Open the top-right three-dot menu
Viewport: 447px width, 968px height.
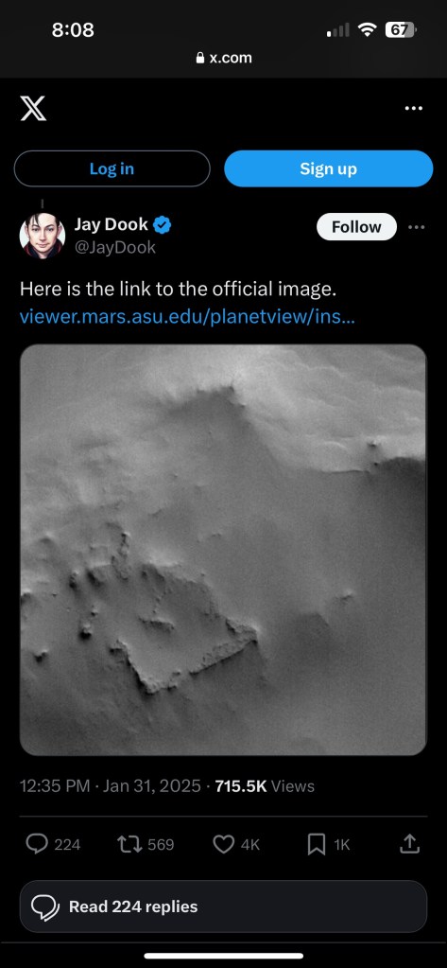(413, 108)
